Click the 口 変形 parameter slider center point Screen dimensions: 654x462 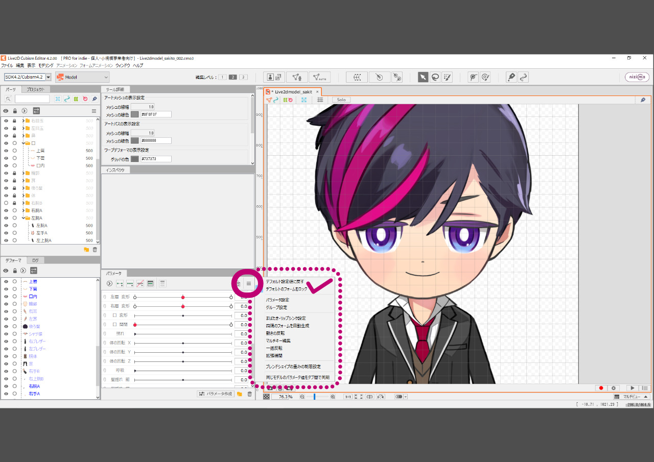click(x=183, y=315)
